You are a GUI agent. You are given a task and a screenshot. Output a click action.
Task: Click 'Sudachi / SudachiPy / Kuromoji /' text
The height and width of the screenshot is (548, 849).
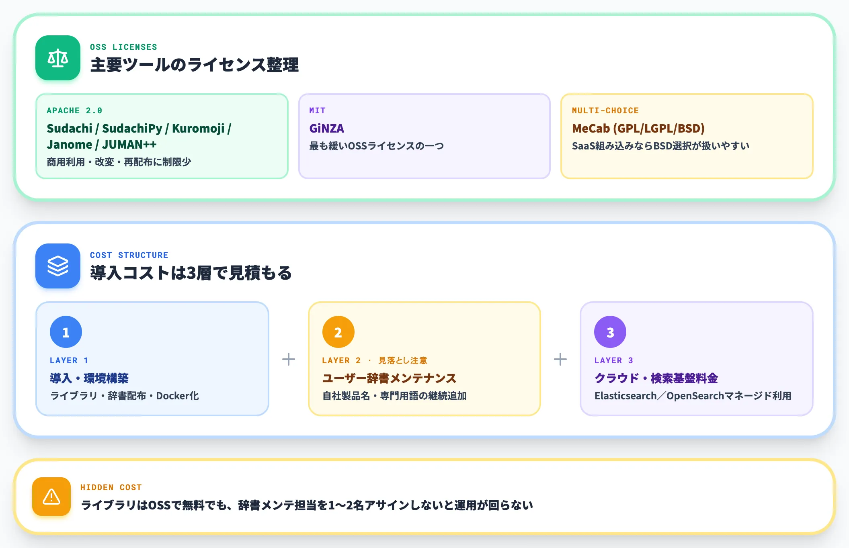(139, 129)
